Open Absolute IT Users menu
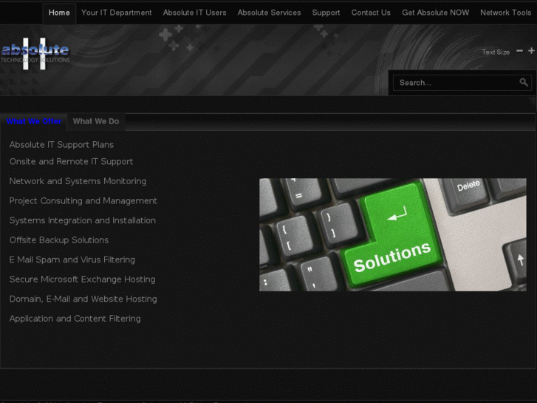The height and width of the screenshot is (403, 537). 194,13
